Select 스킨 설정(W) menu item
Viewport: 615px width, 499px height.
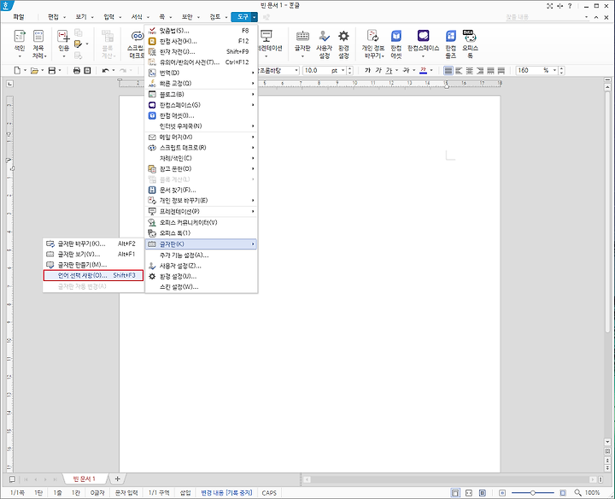pos(202,287)
